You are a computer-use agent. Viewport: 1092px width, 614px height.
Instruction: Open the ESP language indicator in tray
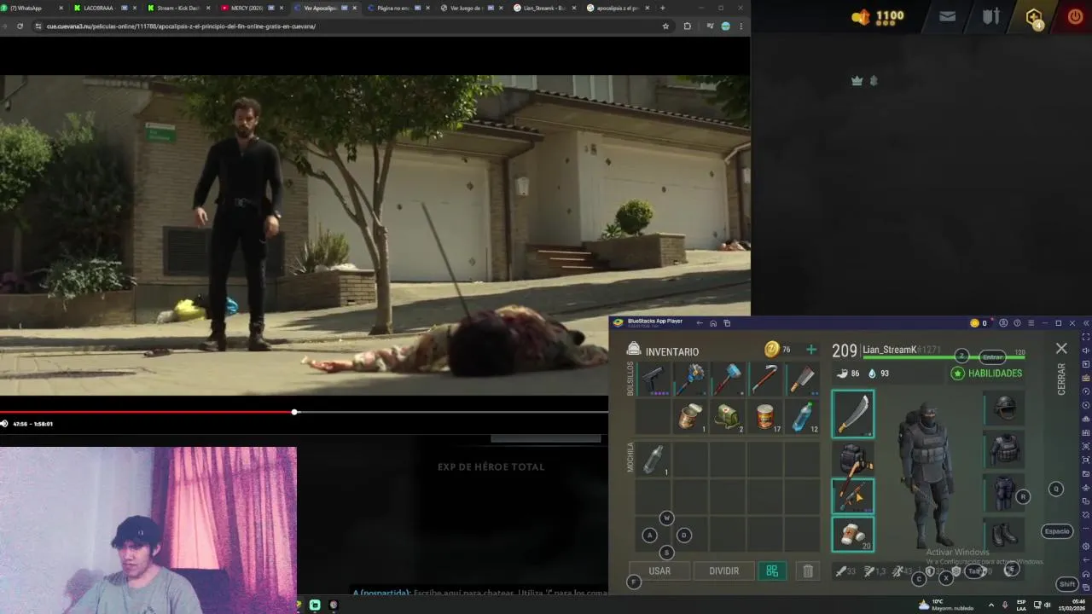click(1021, 605)
